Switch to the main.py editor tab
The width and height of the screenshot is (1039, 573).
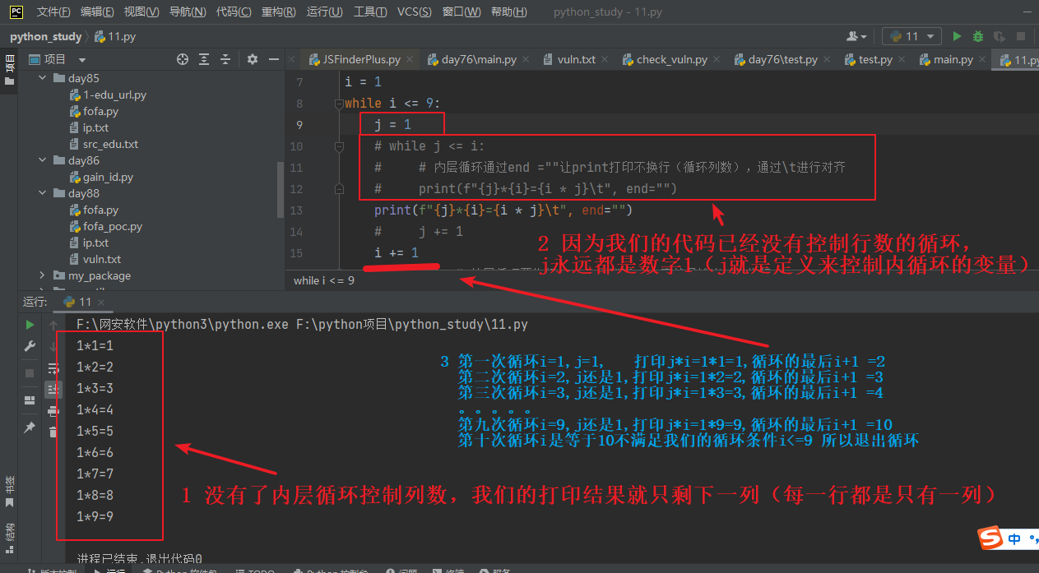click(x=953, y=60)
